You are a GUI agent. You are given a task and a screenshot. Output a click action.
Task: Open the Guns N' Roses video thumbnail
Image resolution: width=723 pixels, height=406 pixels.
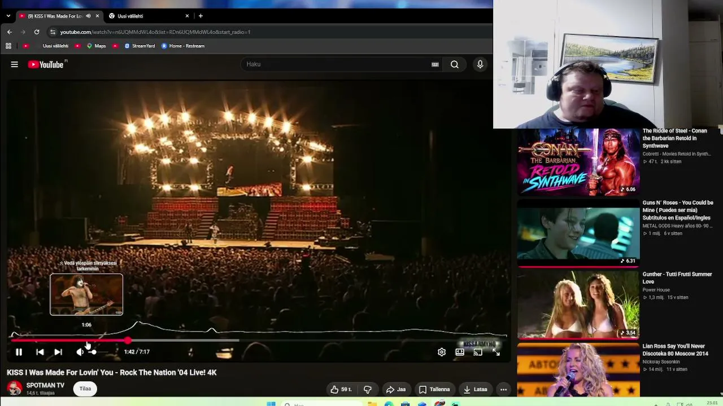pos(578,233)
